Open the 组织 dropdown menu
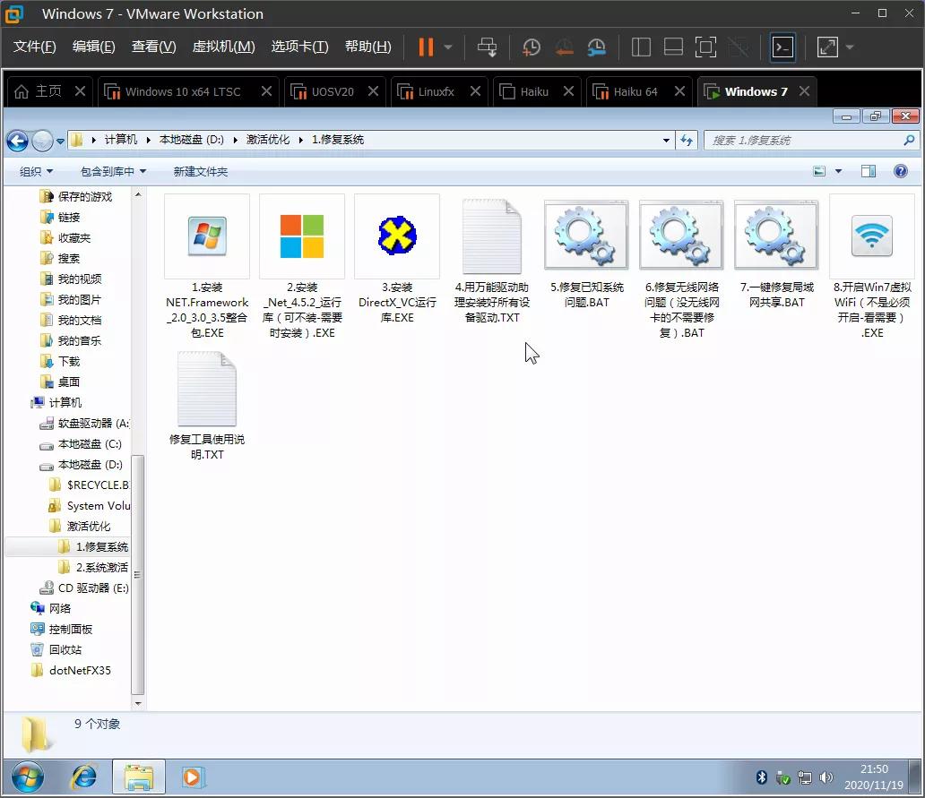 pos(36,171)
